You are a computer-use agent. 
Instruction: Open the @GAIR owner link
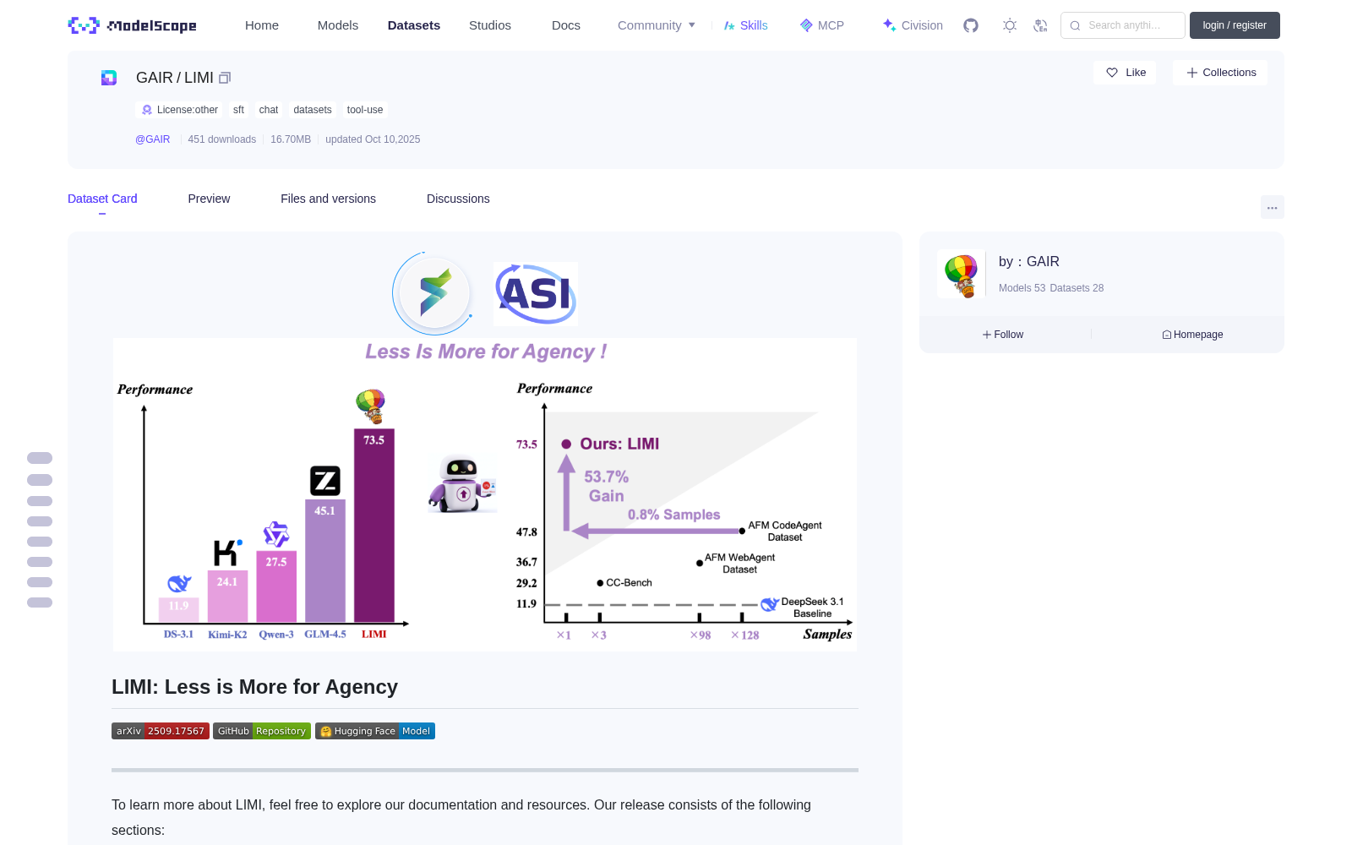point(153,139)
